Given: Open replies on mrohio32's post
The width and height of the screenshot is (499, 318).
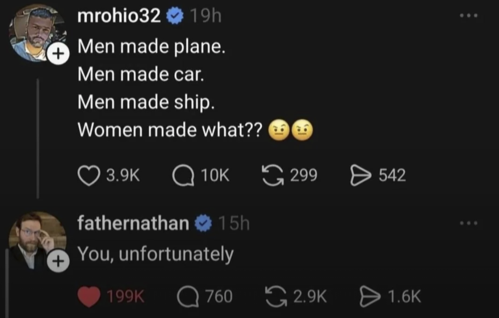Looking at the screenshot, I should point(183,176).
